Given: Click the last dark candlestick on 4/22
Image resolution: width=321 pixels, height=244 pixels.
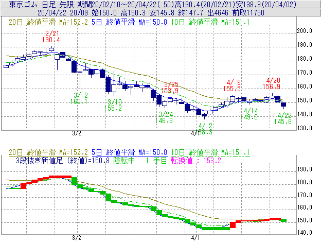Looking at the screenshot, I should 283,104.
